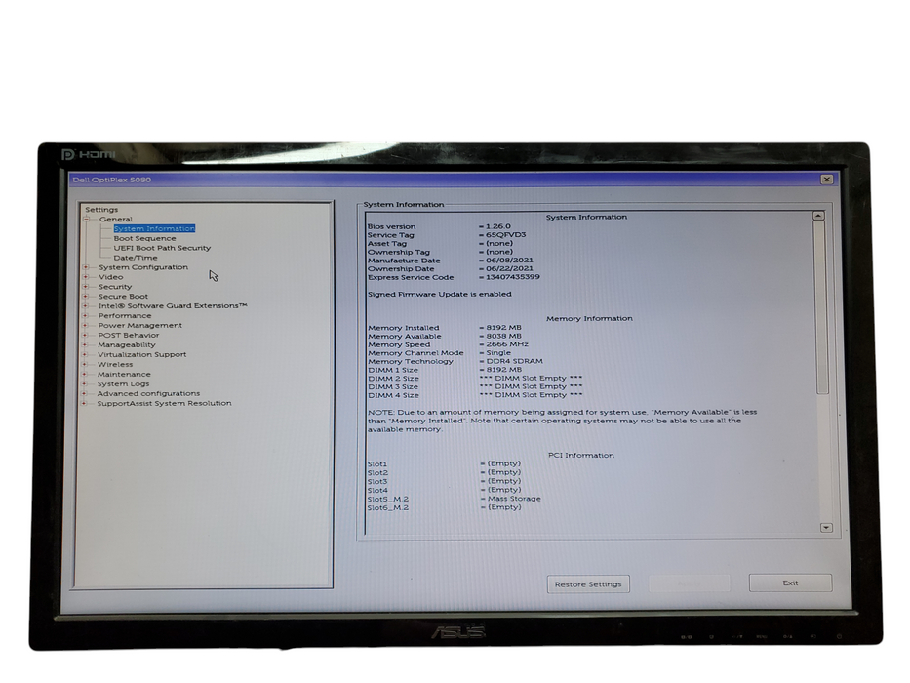Image resolution: width=910 pixels, height=683 pixels.
Task: Click the PCI Information heading
Action: (x=581, y=456)
